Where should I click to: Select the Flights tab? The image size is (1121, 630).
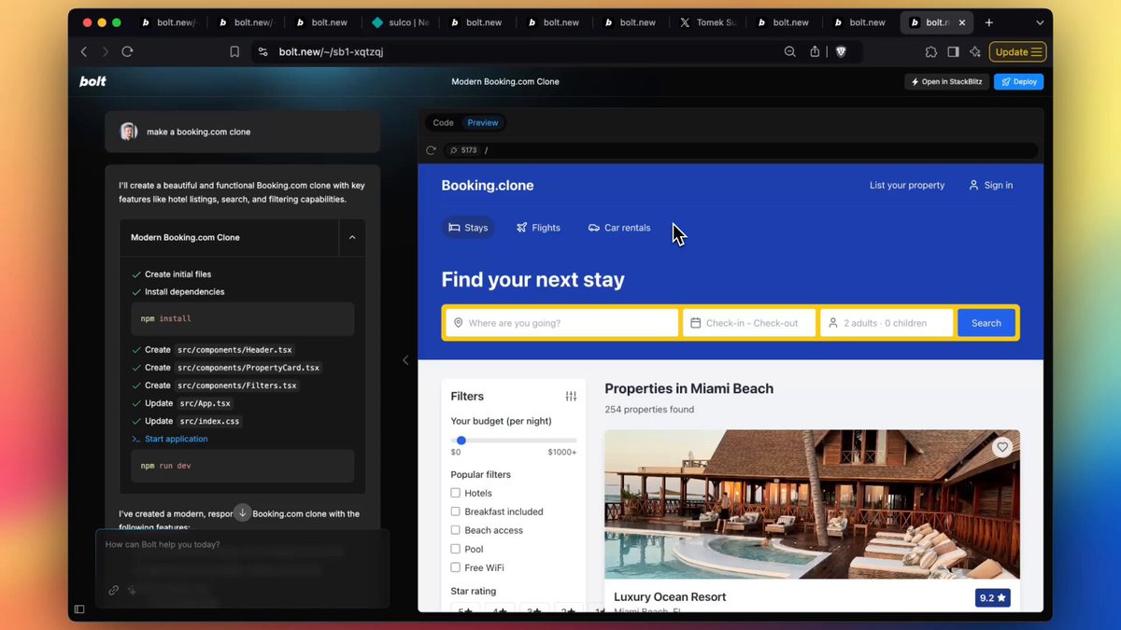(538, 228)
